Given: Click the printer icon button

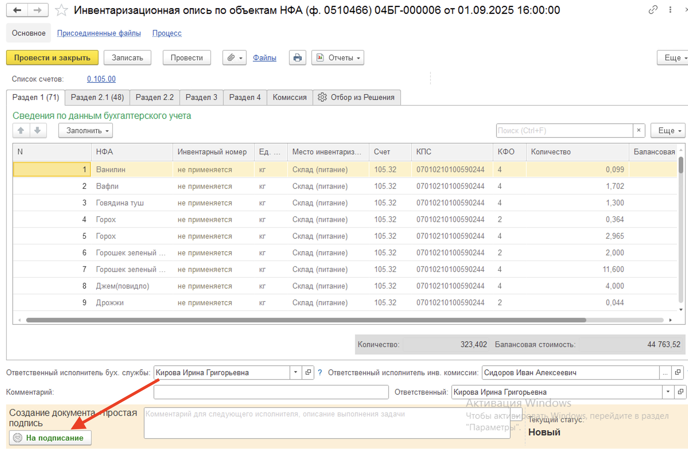Looking at the screenshot, I should tap(297, 58).
